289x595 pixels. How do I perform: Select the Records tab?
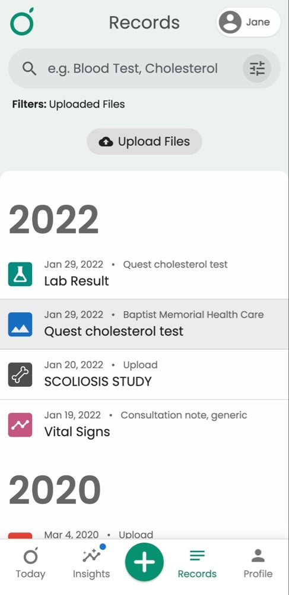pos(197,563)
